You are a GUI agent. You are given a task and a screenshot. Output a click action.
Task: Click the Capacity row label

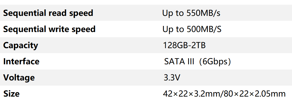(x=21, y=46)
